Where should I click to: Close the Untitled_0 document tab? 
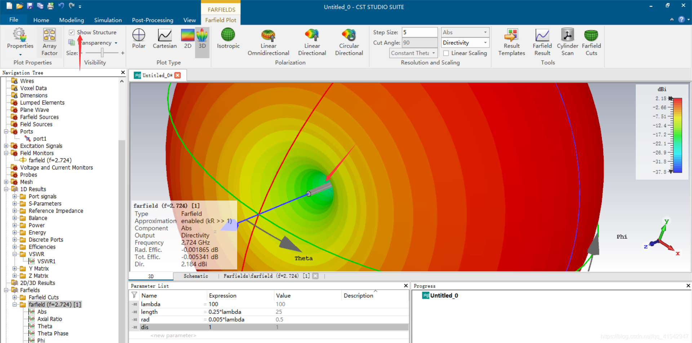click(x=177, y=75)
